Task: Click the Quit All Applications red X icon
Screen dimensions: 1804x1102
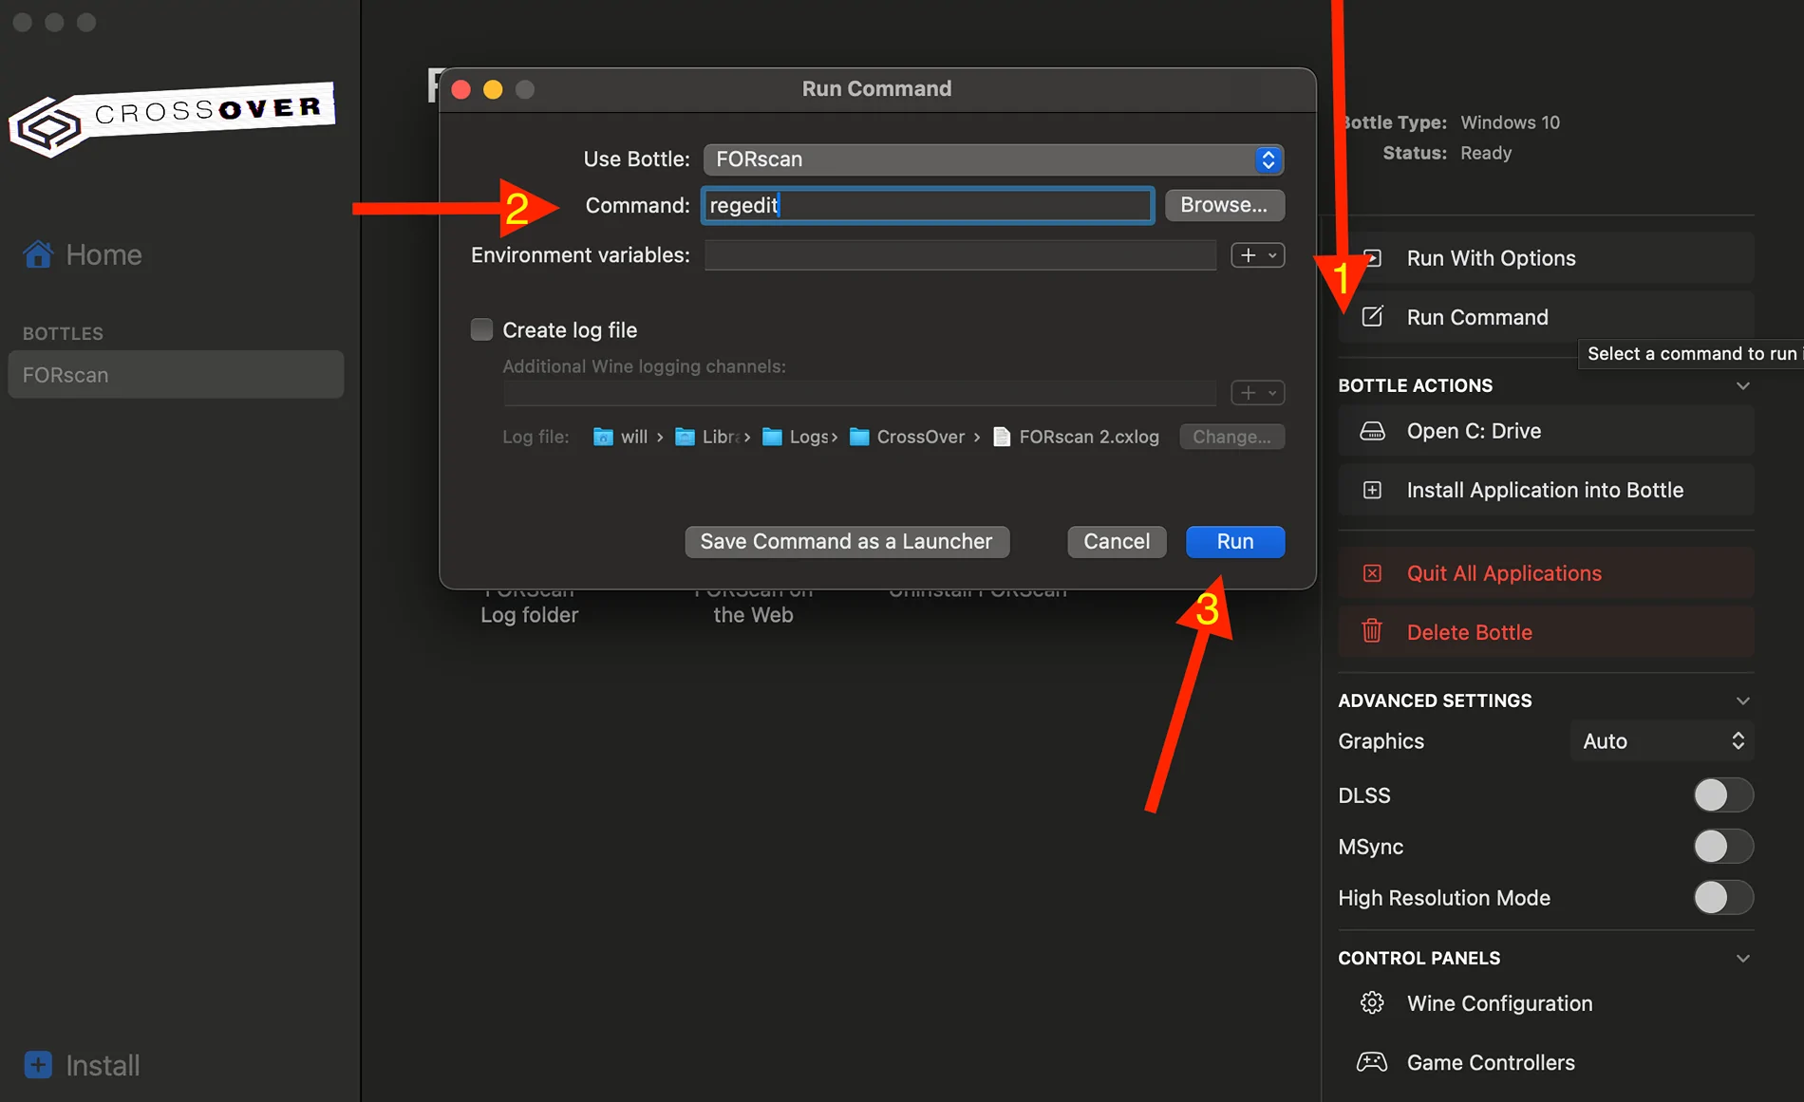Action: 1372,573
